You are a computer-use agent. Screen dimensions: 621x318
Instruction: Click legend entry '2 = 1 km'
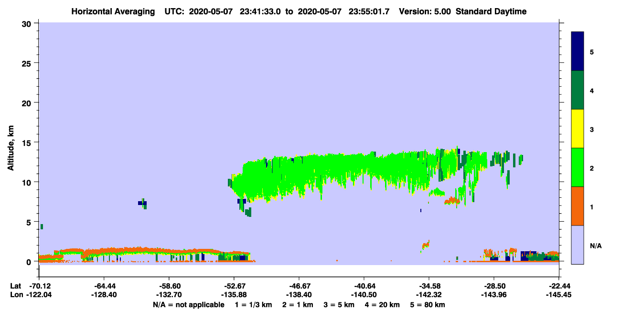click(x=297, y=305)
